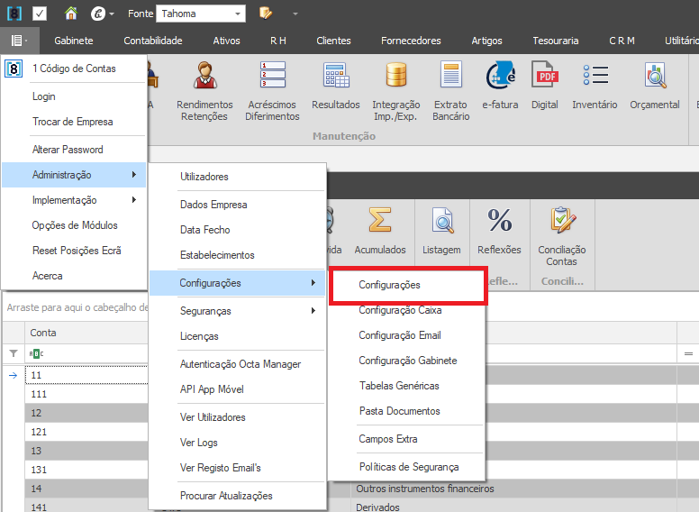699x512 pixels.
Task: Toggle the checkbox in the top toolbar
Action: coord(40,14)
